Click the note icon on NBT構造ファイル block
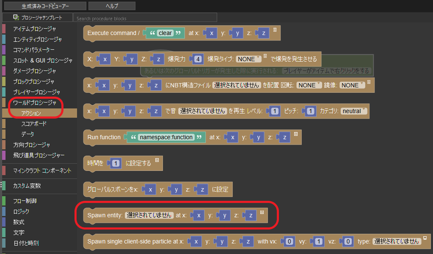 (x=369, y=82)
